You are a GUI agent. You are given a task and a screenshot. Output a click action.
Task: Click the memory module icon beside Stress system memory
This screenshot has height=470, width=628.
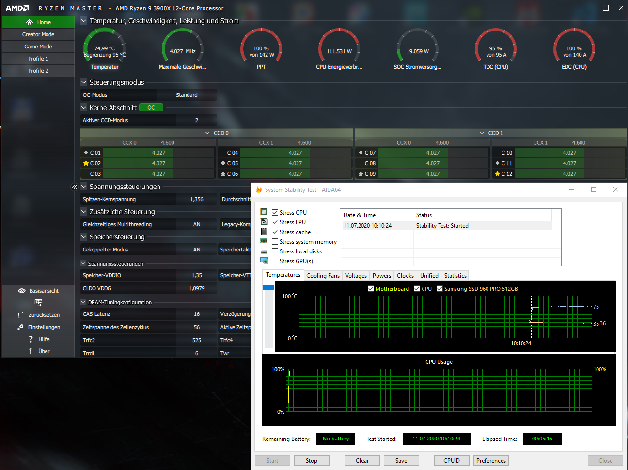point(264,241)
